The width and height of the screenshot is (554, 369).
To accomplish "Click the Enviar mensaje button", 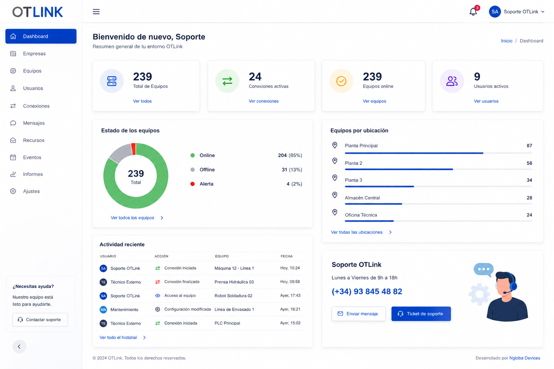I will 359,314.
